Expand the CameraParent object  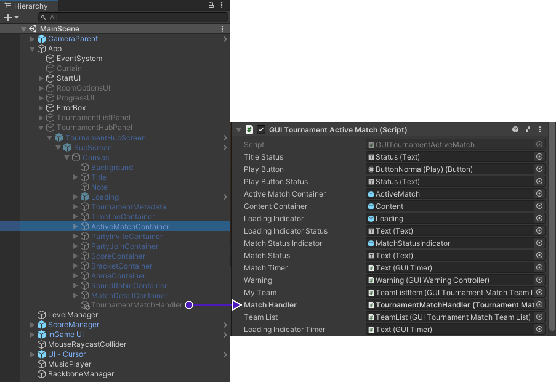pyautogui.click(x=32, y=39)
